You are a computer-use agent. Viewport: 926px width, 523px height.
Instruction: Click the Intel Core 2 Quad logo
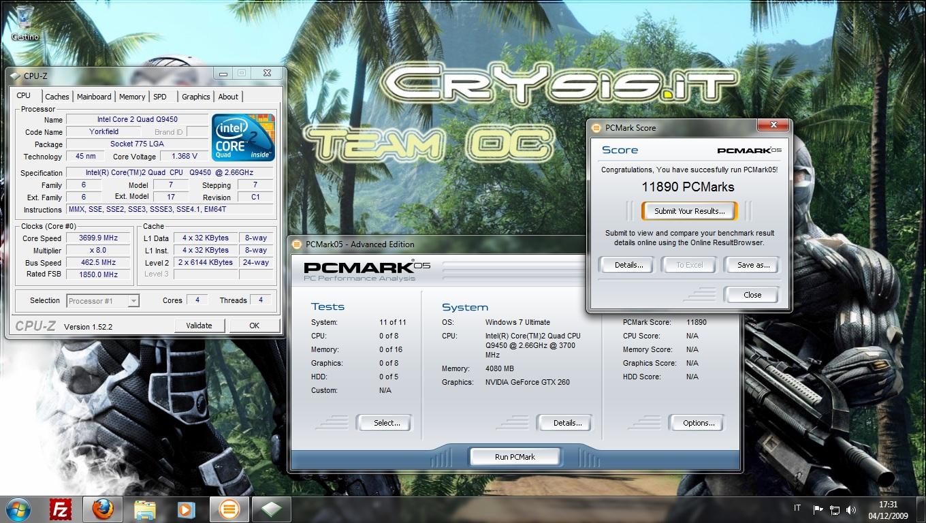click(243, 138)
